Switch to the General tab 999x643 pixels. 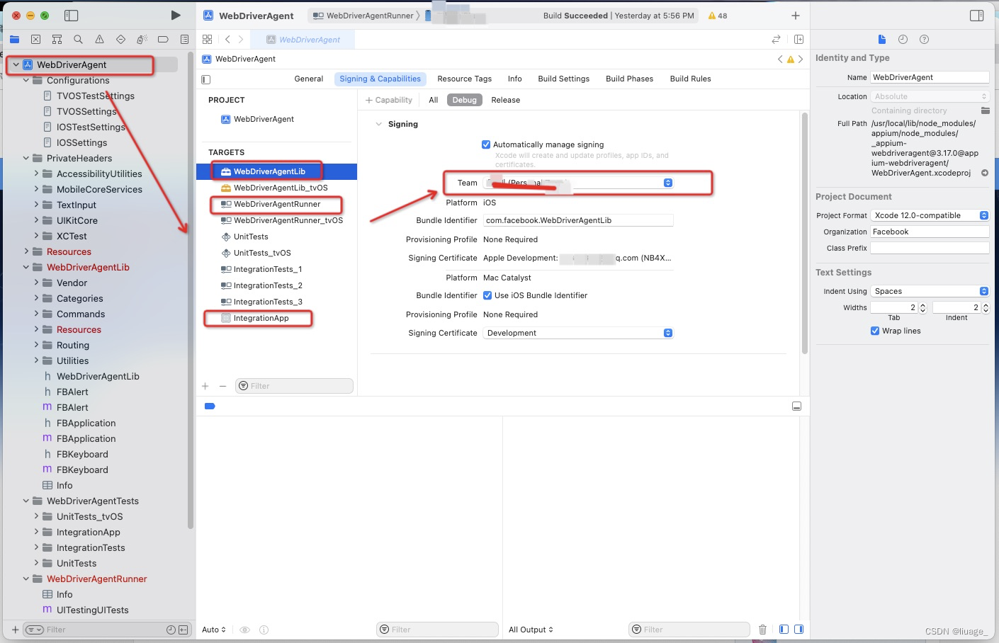309,79
